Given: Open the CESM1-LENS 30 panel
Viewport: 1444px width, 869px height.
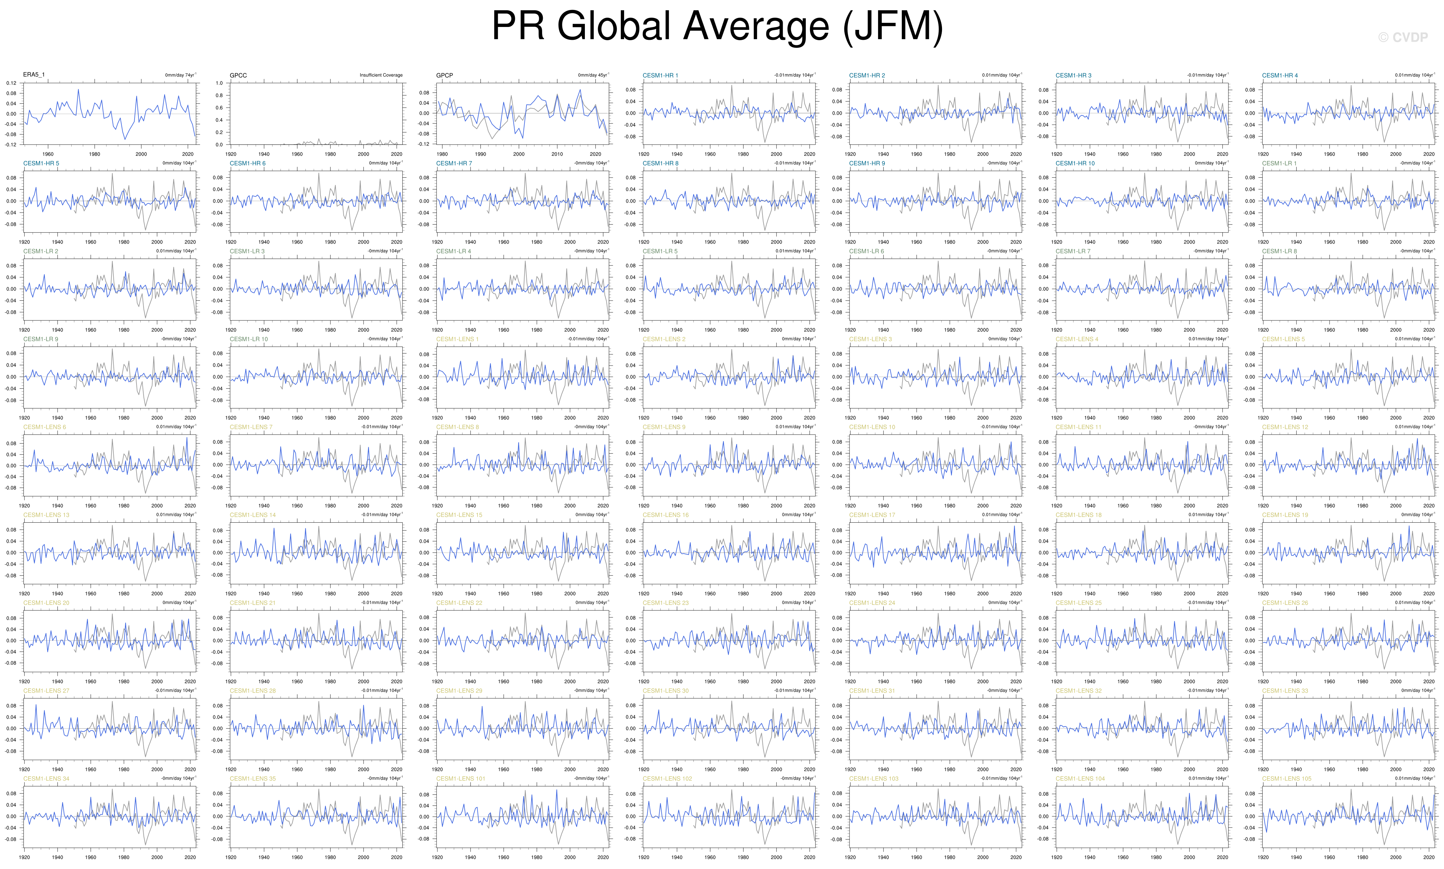Looking at the screenshot, I should pos(729,729).
